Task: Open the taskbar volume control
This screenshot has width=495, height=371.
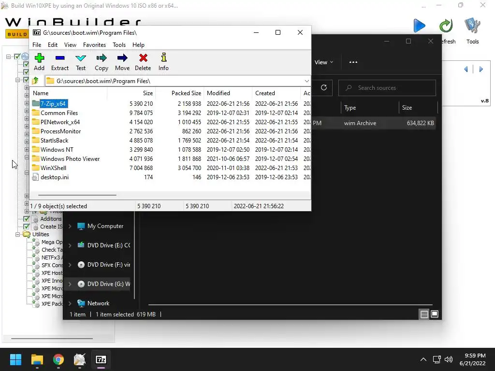Action: pyautogui.click(x=448, y=359)
